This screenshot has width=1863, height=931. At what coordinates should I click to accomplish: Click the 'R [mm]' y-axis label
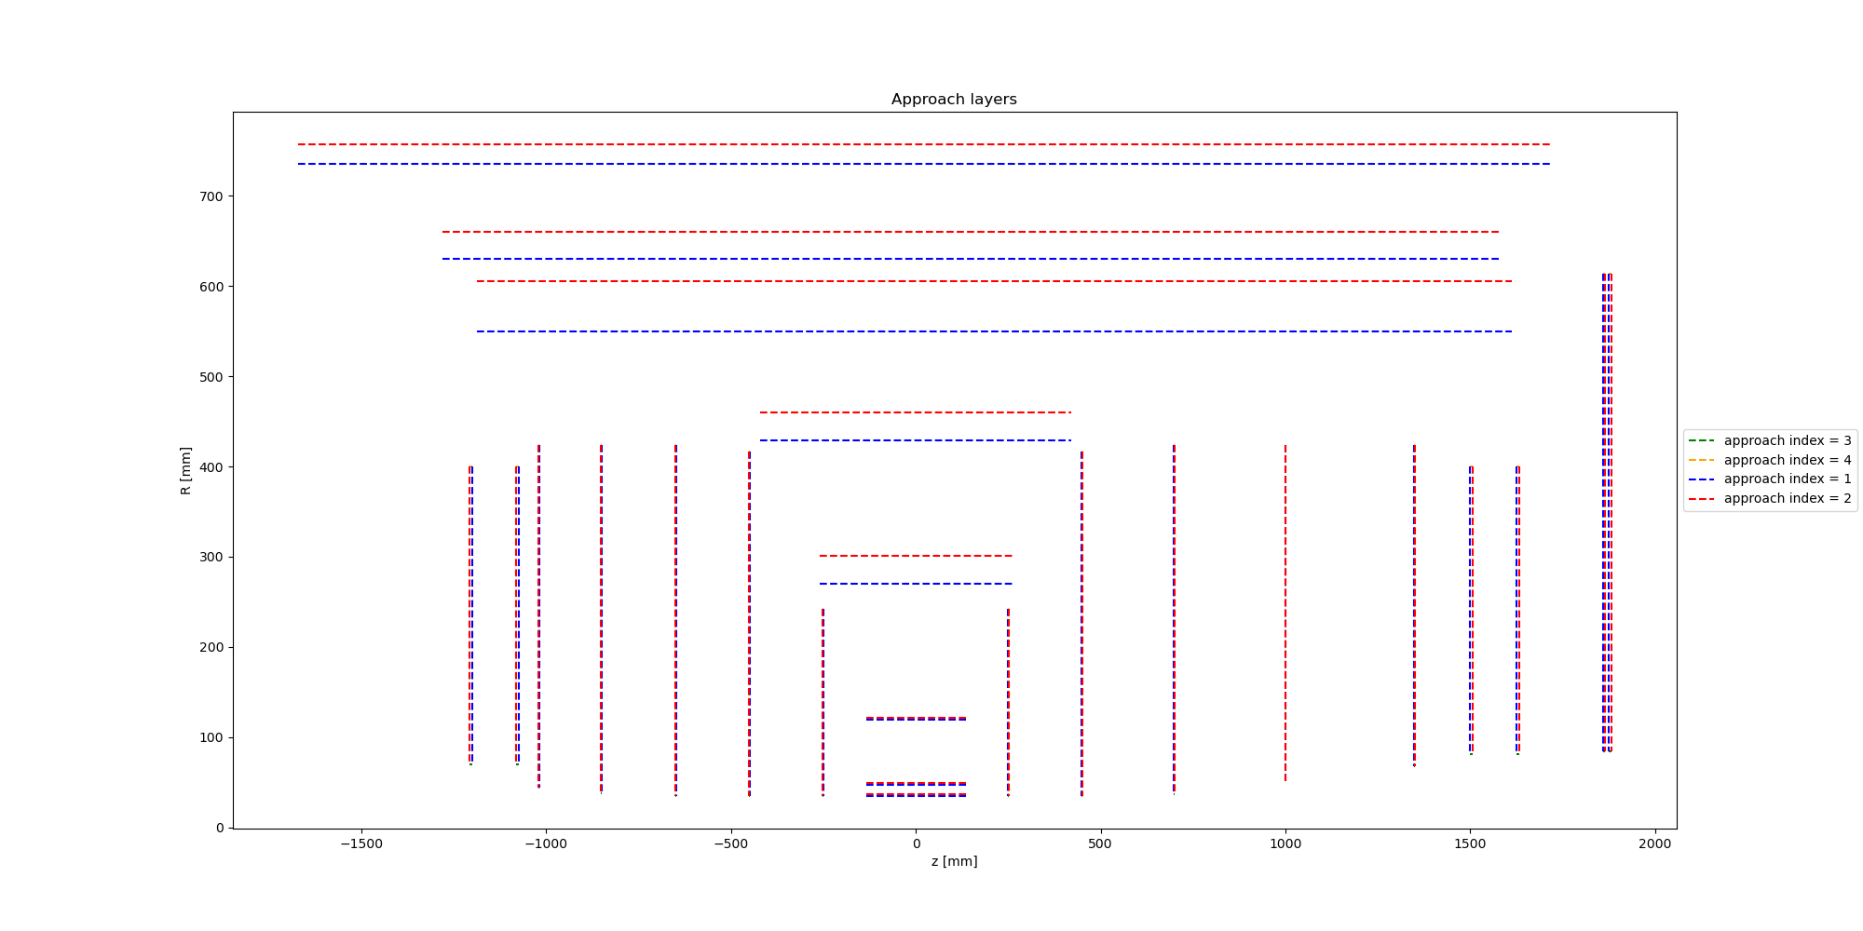point(186,470)
